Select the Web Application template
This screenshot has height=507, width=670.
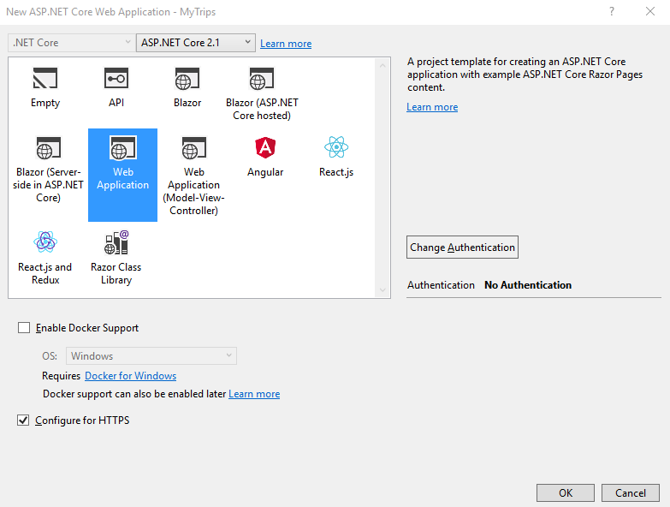[122, 175]
